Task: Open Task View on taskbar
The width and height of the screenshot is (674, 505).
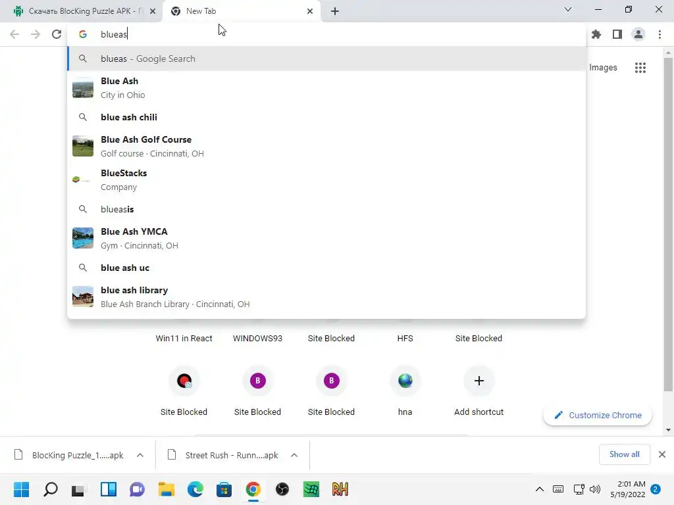Action: coord(79,489)
